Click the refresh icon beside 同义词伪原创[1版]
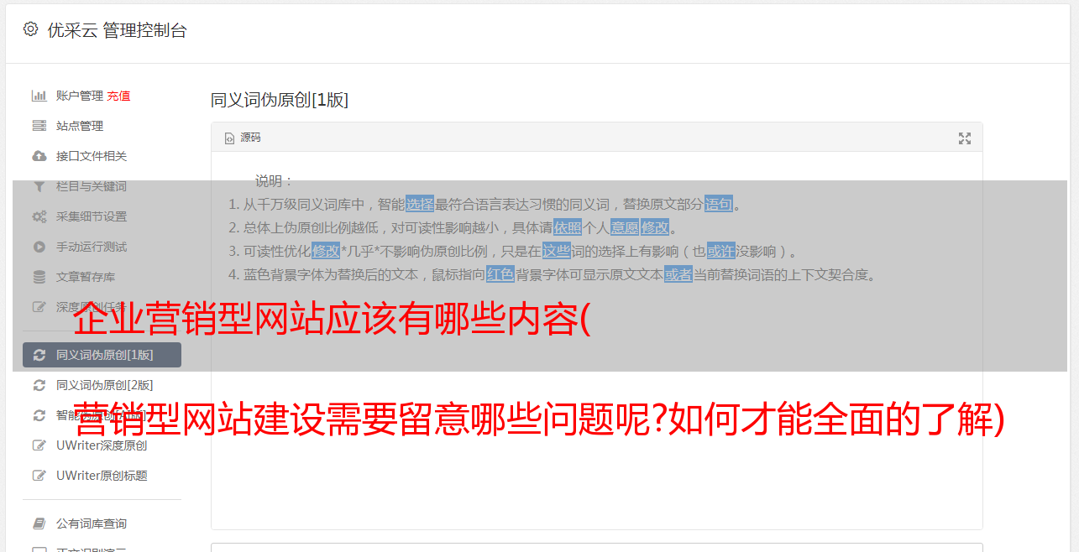The height and width of the screenshot is (552, 1079). click(39, 355)
